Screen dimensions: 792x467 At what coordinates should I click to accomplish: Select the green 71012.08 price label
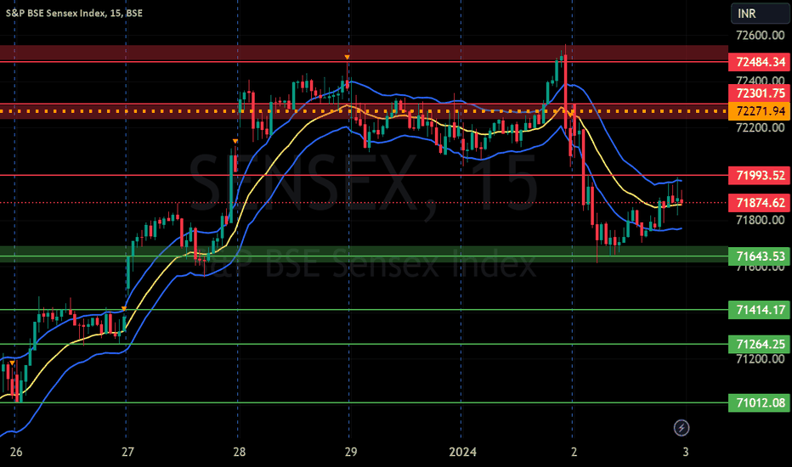click(760, 402)
